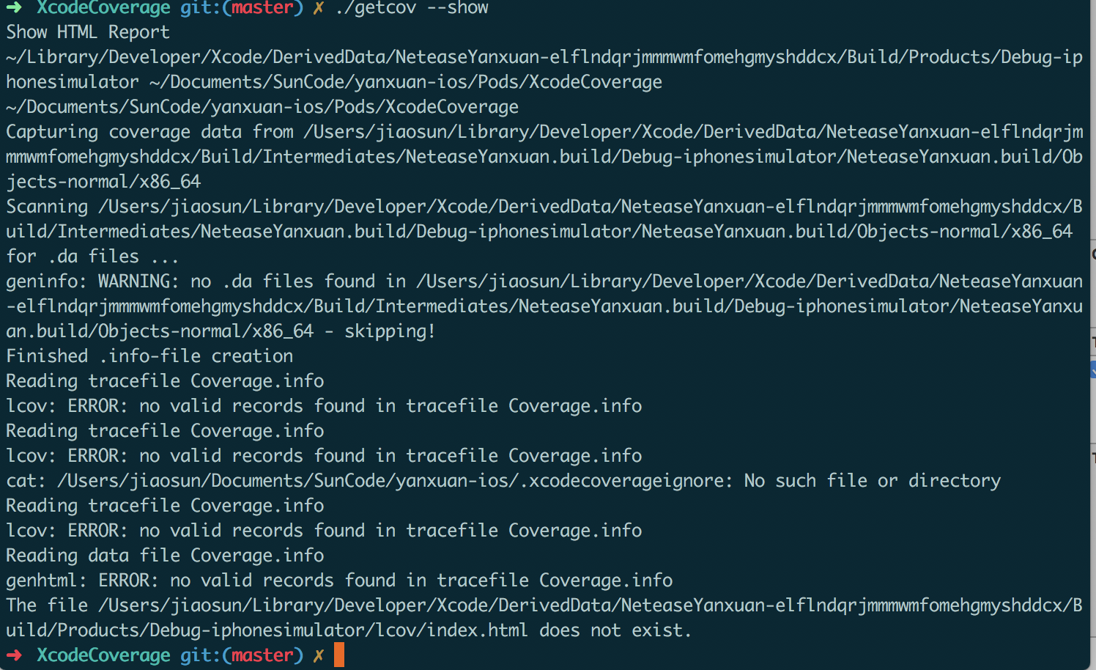The image size is (1096, 670).
Task: Click the yellow ✗ marker before ./getcov
Action: (318, 8)
